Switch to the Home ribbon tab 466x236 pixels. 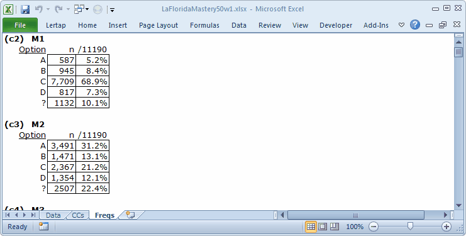click(x=87, y=25)
